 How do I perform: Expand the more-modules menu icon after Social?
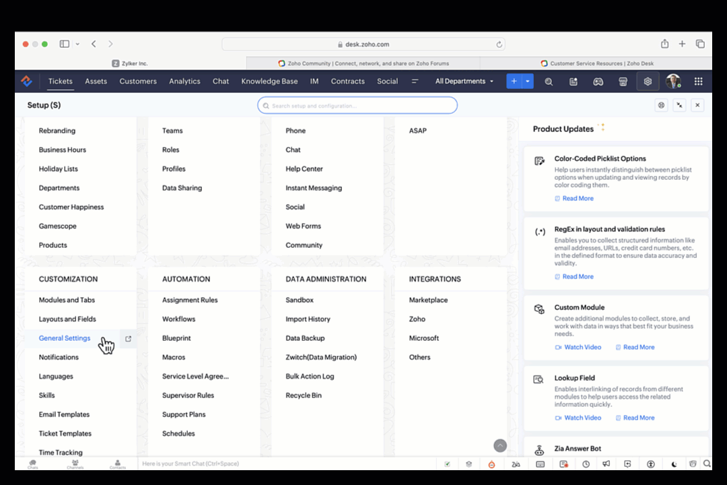pyautogui.click(x=415, y=82)
